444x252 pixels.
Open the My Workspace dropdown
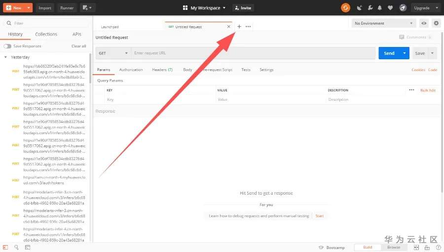[x=204, y=8]
